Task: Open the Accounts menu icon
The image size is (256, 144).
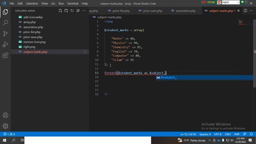Action: click(5, 115)
